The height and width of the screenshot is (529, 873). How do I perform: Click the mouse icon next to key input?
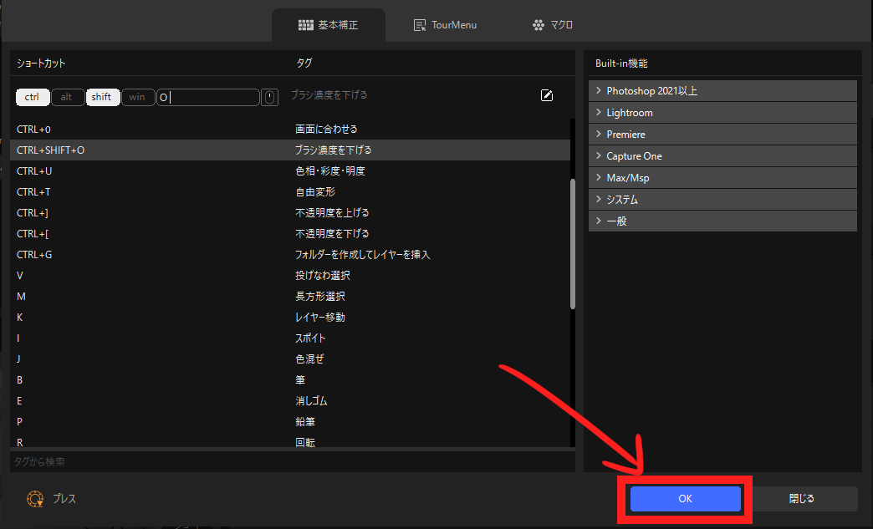[x=269, y=98]
